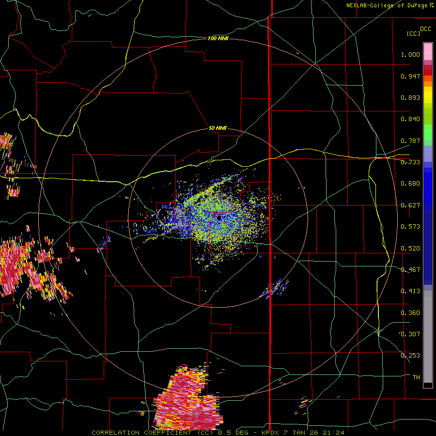Select the 0.733 legend value
436x436 pixels.
[410, 162]
